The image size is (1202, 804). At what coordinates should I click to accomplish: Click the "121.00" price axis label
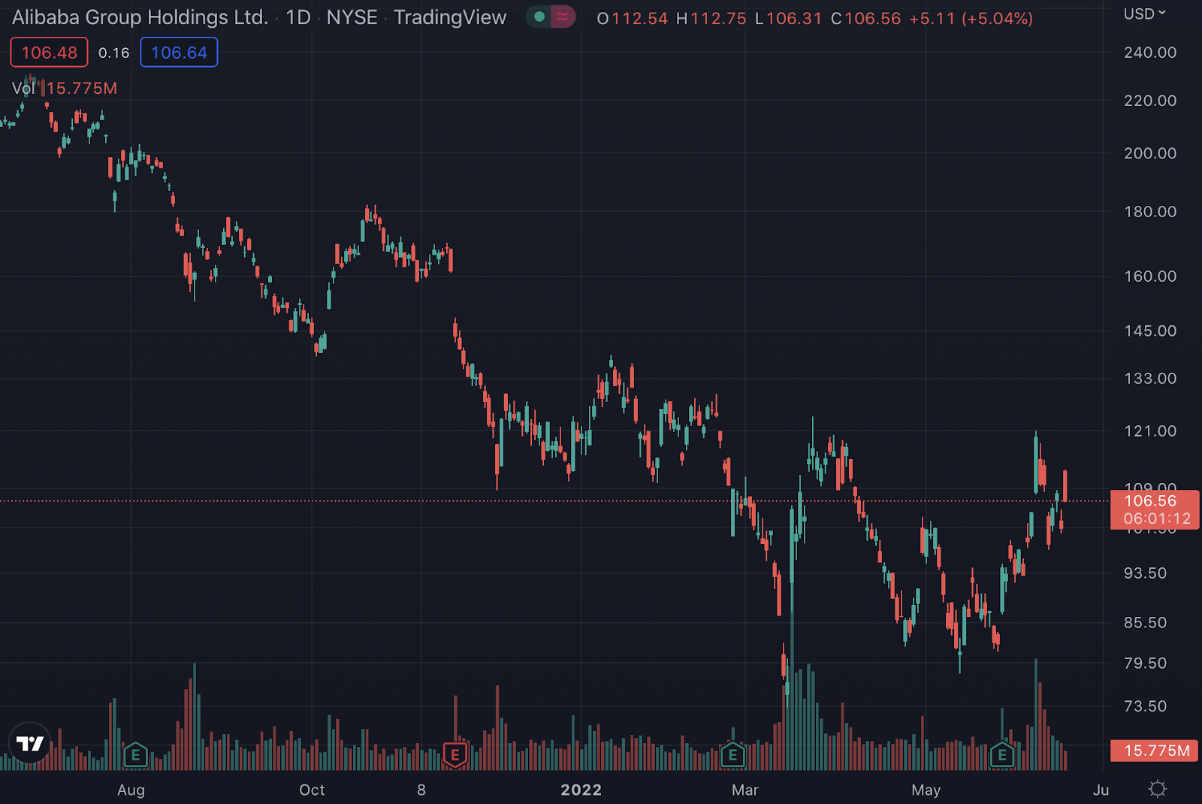pyautogui.click(x=1150, y=431)
